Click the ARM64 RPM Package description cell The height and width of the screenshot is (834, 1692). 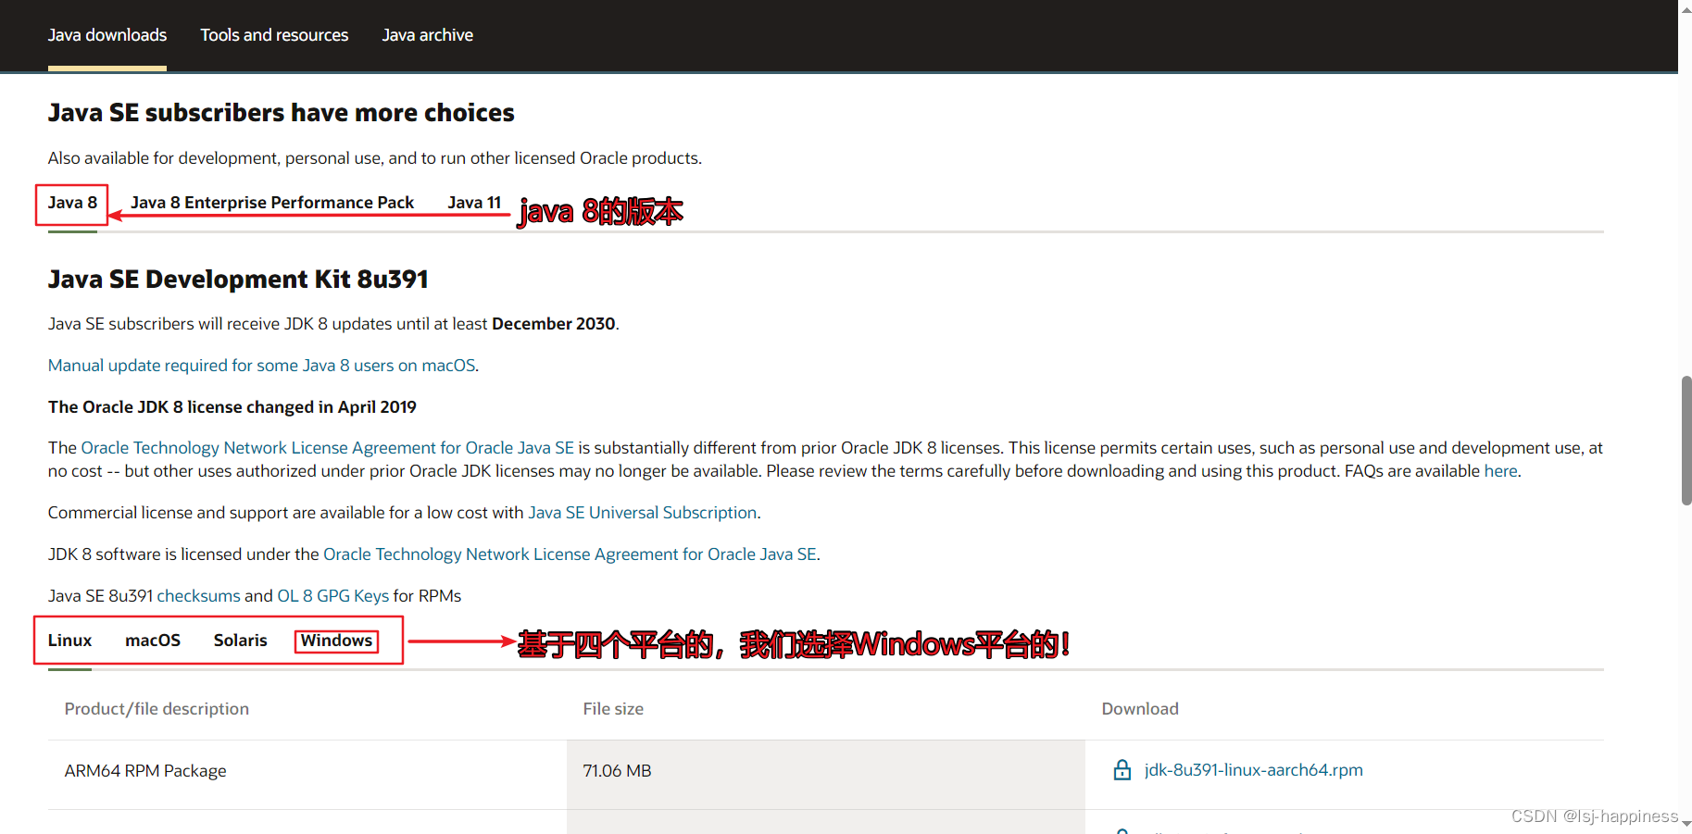coord(307,775)
